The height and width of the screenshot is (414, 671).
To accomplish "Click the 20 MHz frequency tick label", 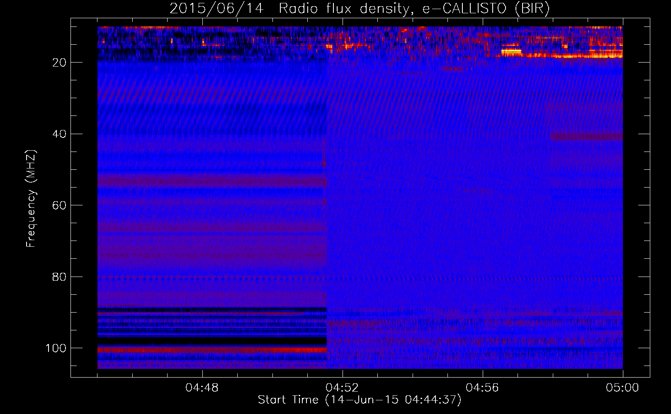I will pyautogui.click(x=59, y=63).
